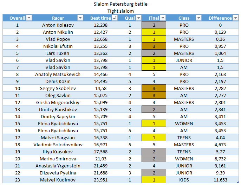Click Matvei Kudimov's yellow Final cell

[x=154, y=180]
